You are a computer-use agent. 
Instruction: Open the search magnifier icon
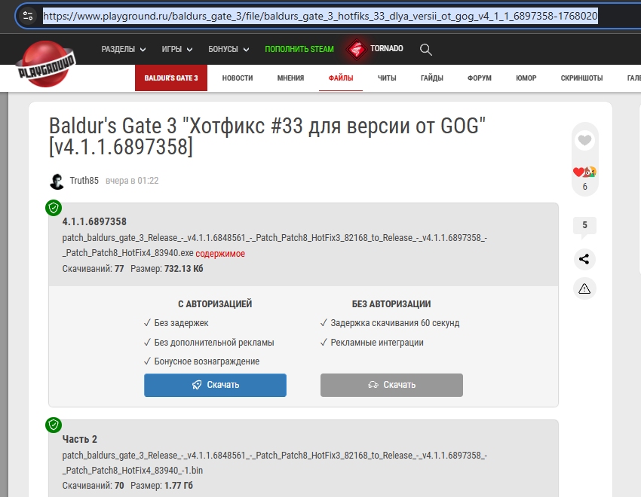click(426, 50)
